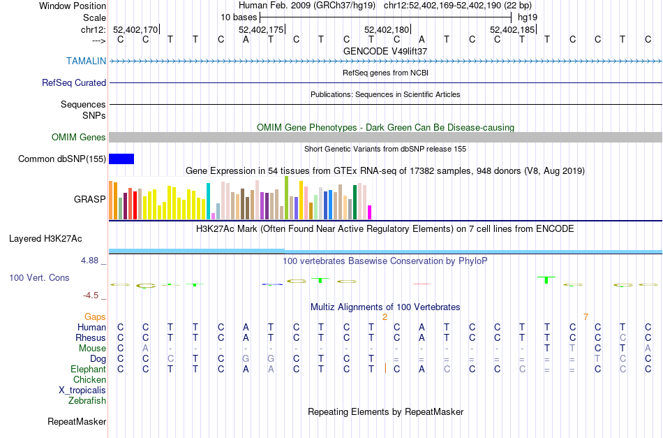
Task: Select the Dog alignment row label
Action: click(98, 359)
